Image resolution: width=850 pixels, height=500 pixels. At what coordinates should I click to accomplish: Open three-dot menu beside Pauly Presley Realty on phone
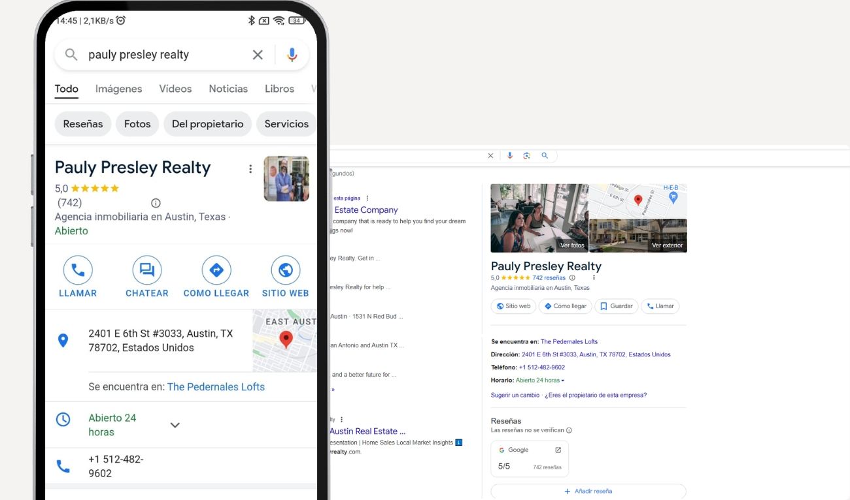pos(250,169)
